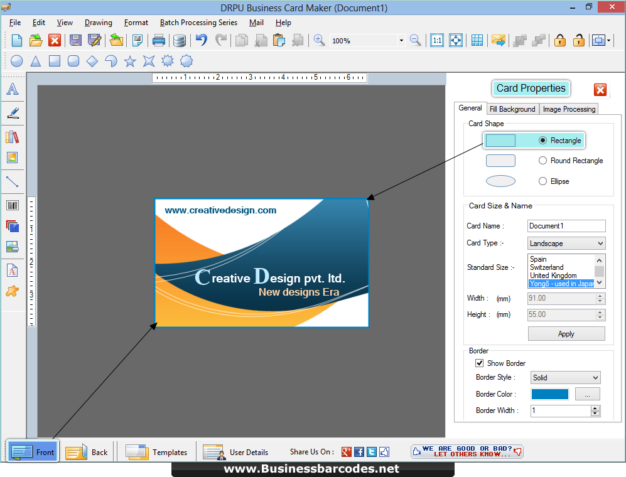Click the business card preview on canvas
The width and height of the screenshot is (626, 477).
262,262
